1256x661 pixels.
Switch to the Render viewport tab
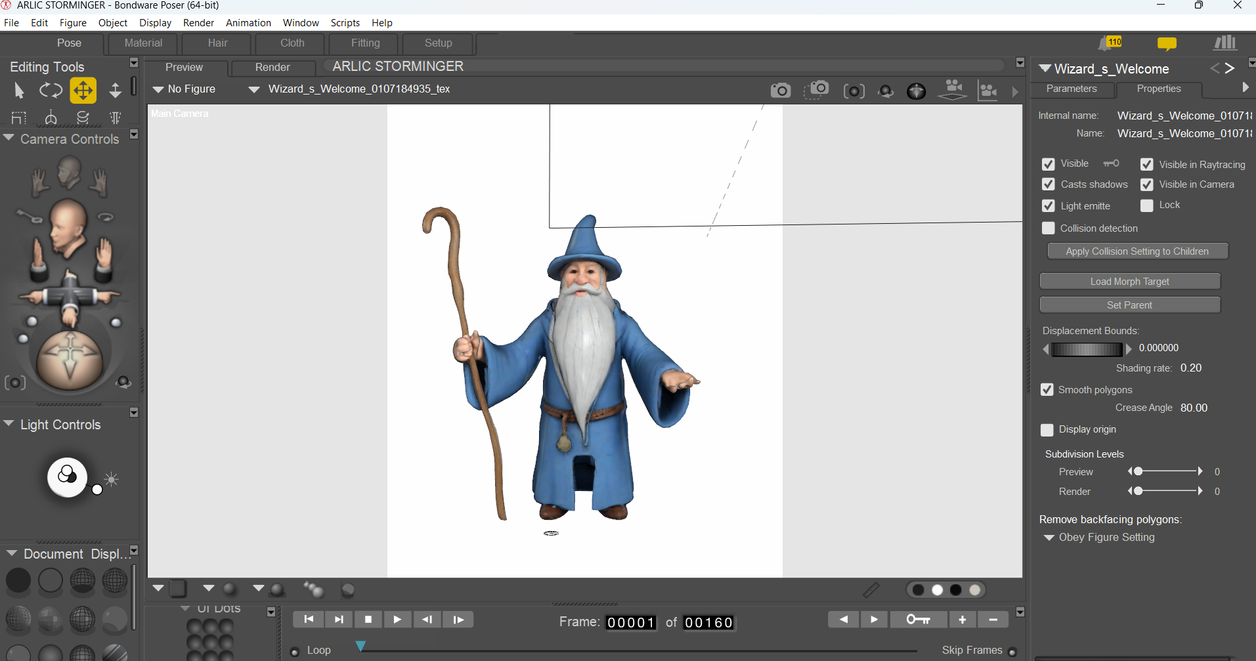[272, 68]
